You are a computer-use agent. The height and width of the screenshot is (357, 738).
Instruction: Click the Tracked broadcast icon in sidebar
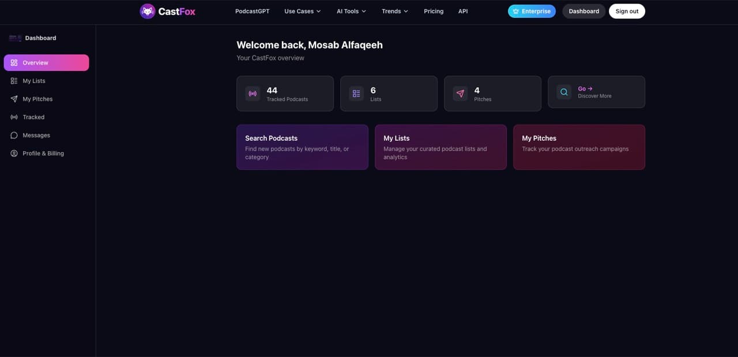[x=14, y=117]
